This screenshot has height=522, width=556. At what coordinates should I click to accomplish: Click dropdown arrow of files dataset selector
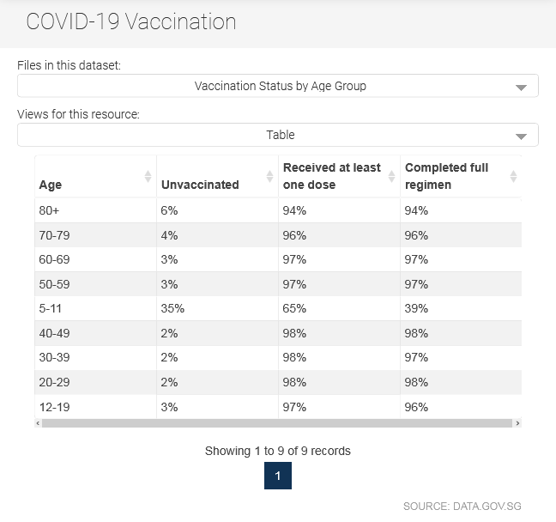(x=521, y=88)
